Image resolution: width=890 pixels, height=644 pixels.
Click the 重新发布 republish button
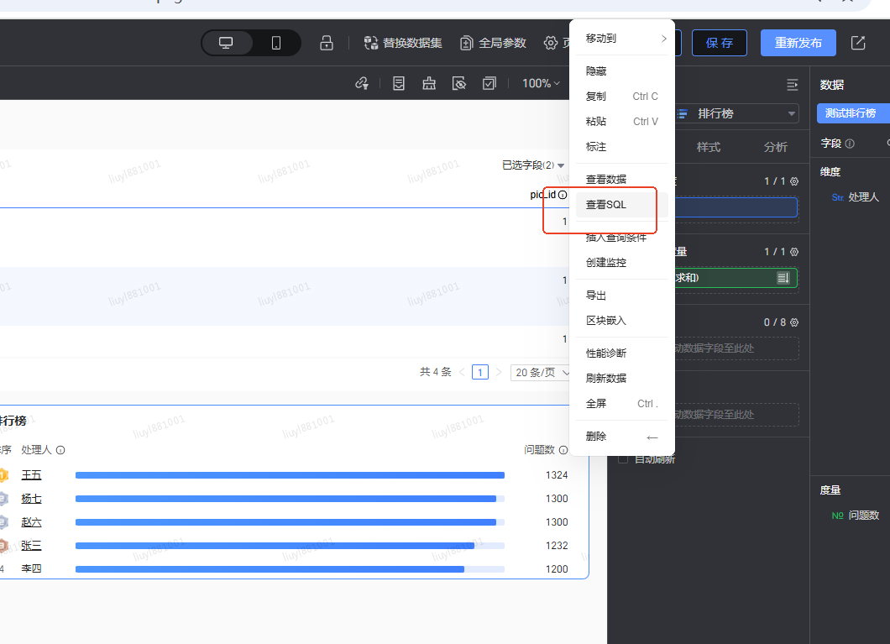click(x=798, y=43)
